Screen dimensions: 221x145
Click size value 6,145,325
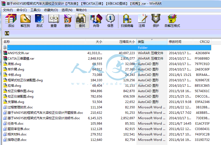click(x=95, y=118)
